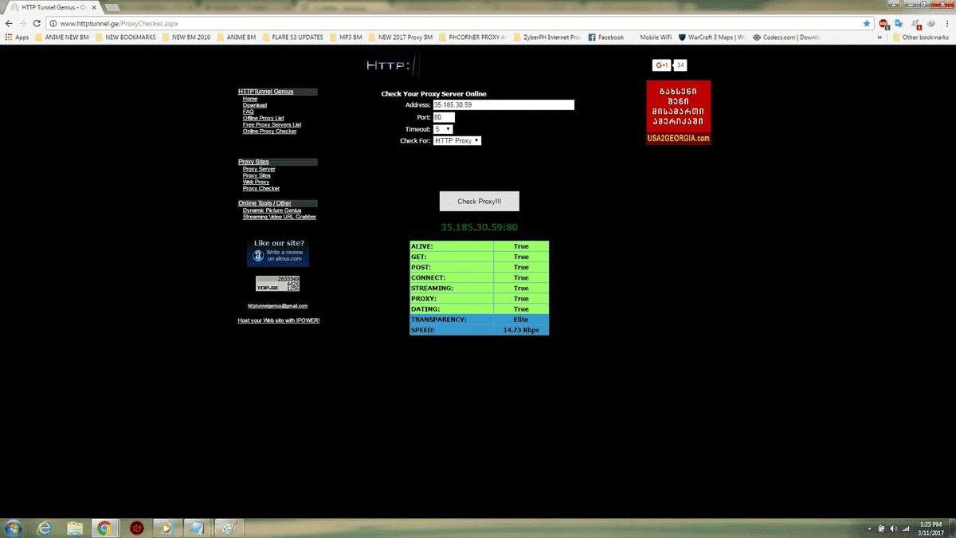Bookmark this page with the star icon
This screenshot has height=538, width=956.
click(867, 24)
